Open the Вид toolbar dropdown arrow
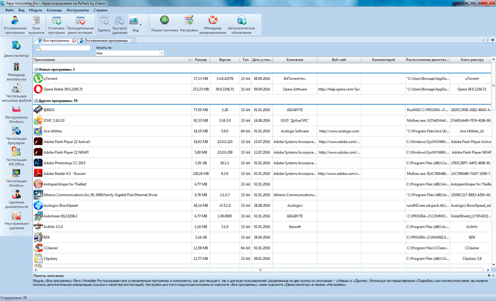The width and height of the screenshot is (496, 301). pyautogui.click(x=140, y=25)
